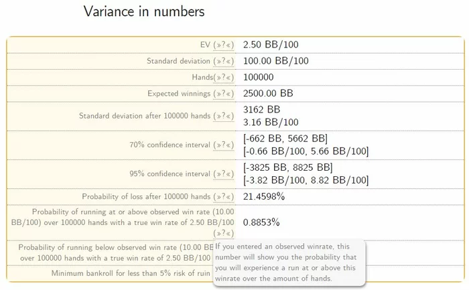Click the 95% confidence interval help marker
The width and height of the screenshot is (469, 290).
[x=223, y=174]
